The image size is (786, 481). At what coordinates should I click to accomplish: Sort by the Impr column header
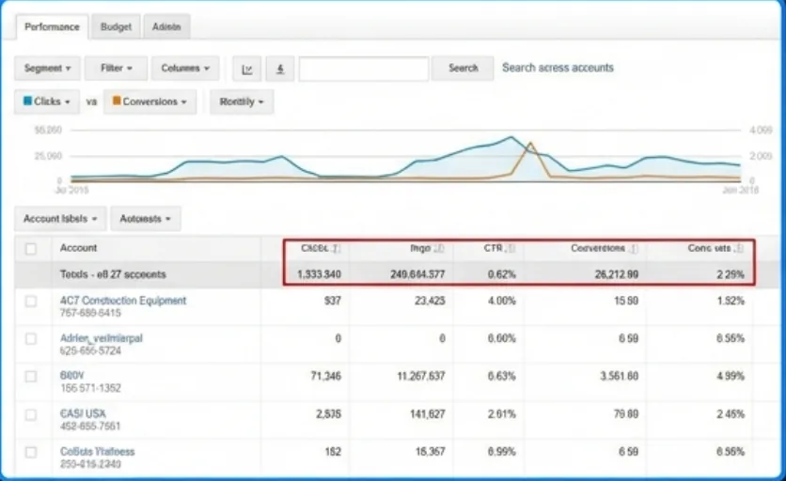420,248
